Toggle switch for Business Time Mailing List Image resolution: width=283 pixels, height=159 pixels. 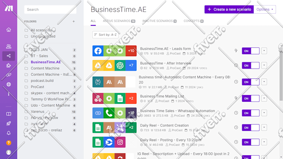(x=251, y=98)
